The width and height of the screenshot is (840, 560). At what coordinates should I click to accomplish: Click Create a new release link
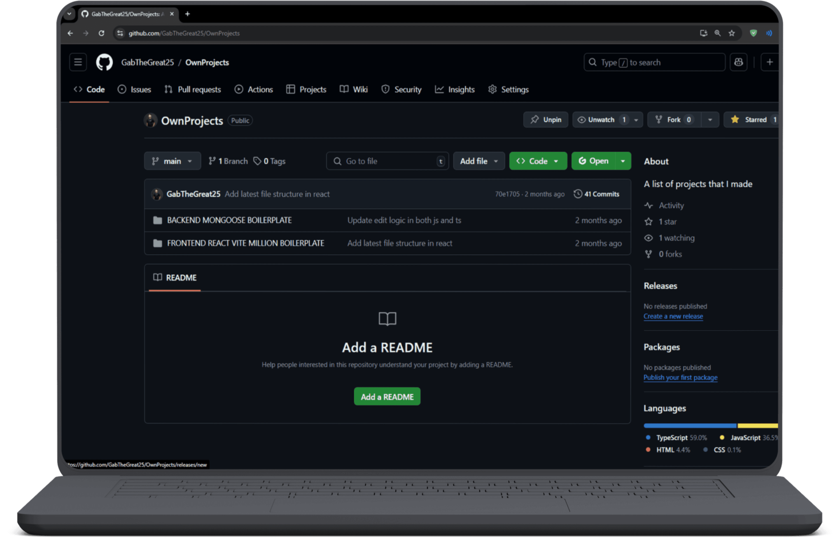coord(673,316)
